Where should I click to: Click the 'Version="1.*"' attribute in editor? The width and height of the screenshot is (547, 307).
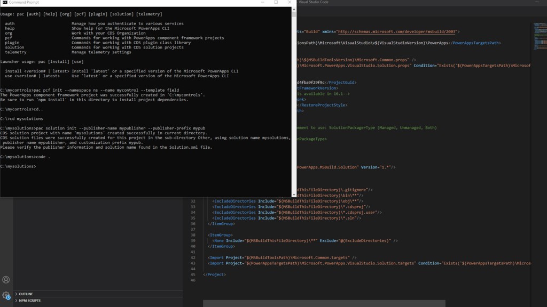click(376, 167)
